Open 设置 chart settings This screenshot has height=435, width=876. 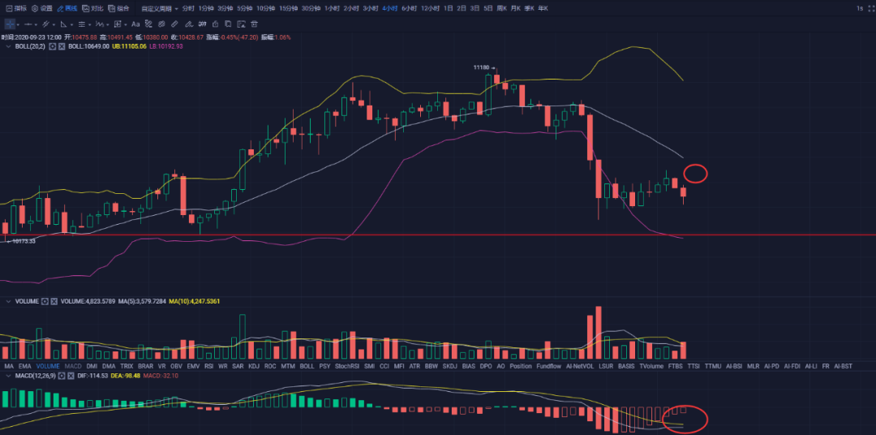click(x=42, y=8)
